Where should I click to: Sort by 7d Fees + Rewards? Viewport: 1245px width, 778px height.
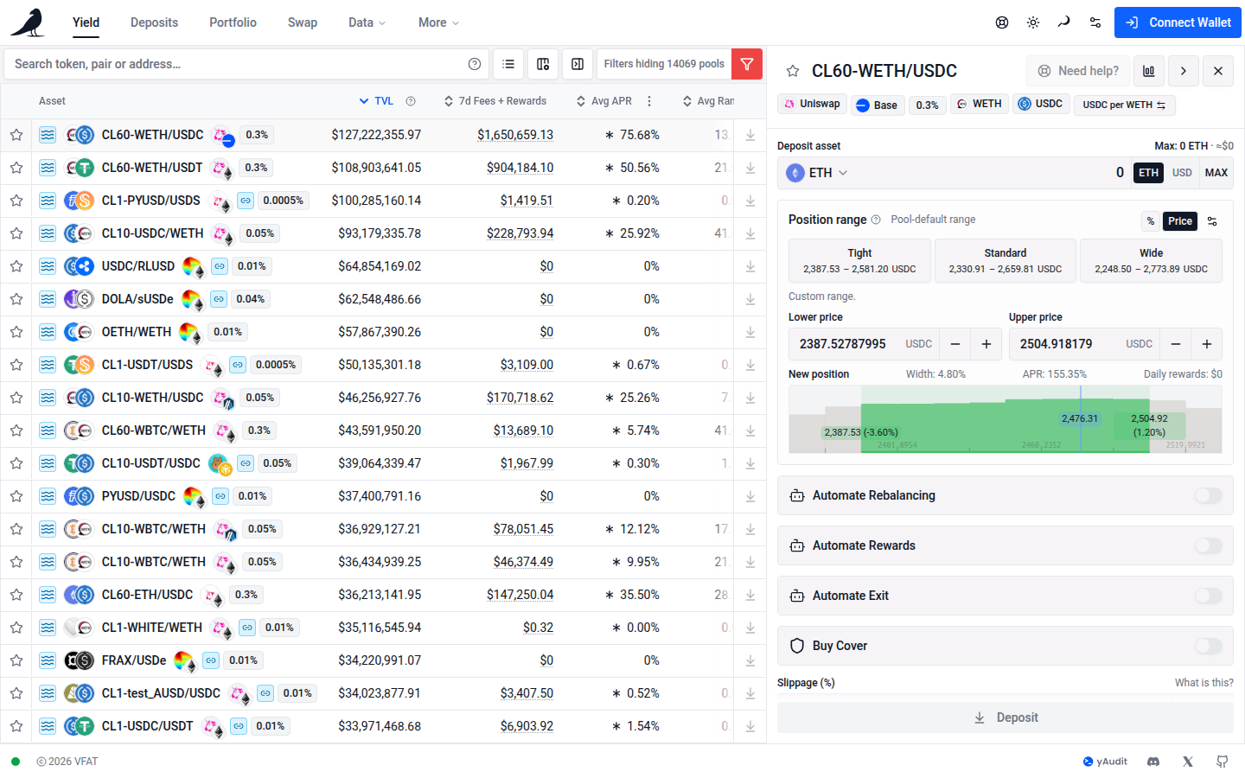click(x=495, y=101)
